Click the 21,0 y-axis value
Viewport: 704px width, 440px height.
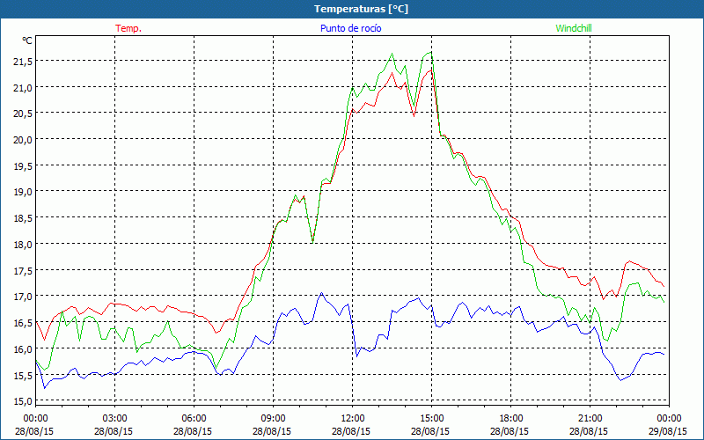tap(23, 88)
